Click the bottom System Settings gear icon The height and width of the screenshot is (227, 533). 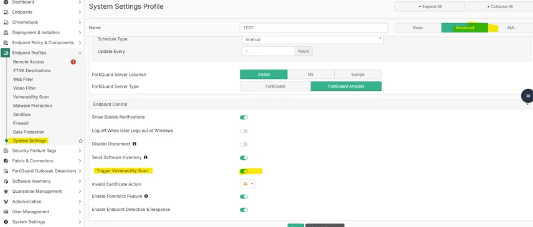point(6,222)
